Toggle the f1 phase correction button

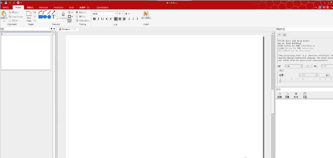coord(280,35)
